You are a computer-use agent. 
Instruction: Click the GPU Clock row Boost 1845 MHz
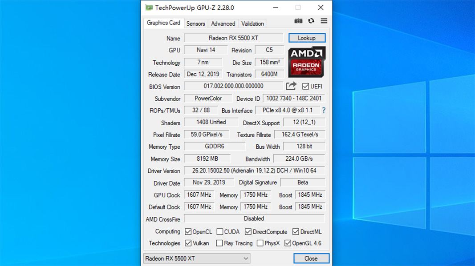point(310,195)
